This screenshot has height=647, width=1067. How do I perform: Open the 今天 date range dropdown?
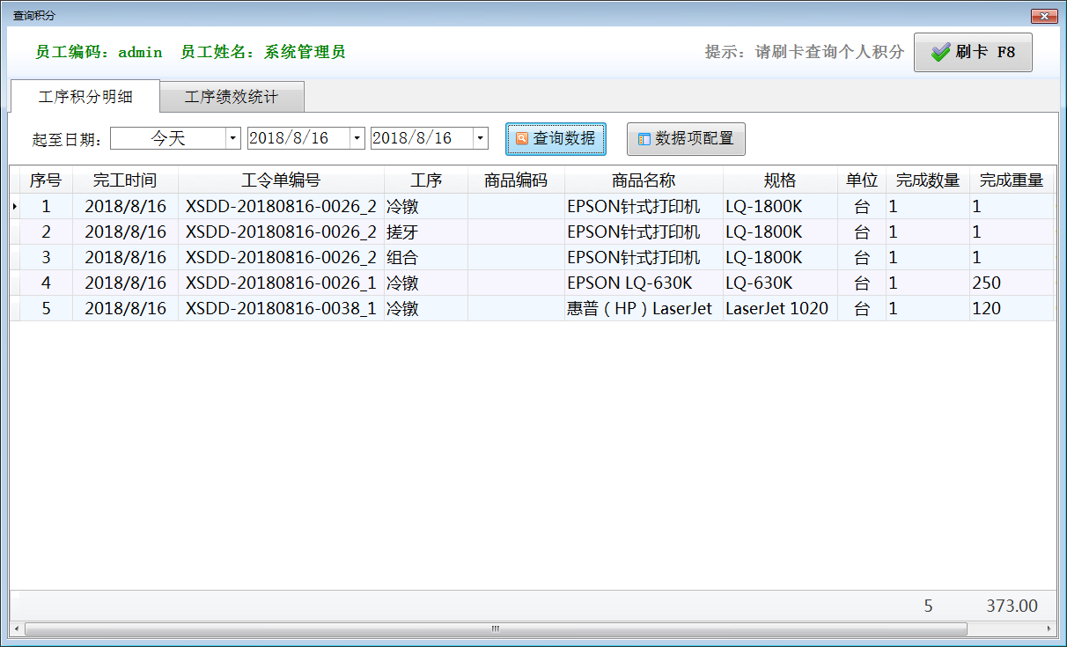tap(232, 138)
